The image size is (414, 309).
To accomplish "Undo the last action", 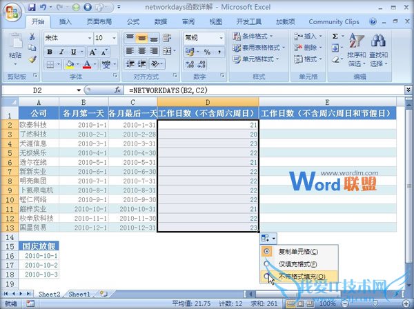I will [43, 7].
